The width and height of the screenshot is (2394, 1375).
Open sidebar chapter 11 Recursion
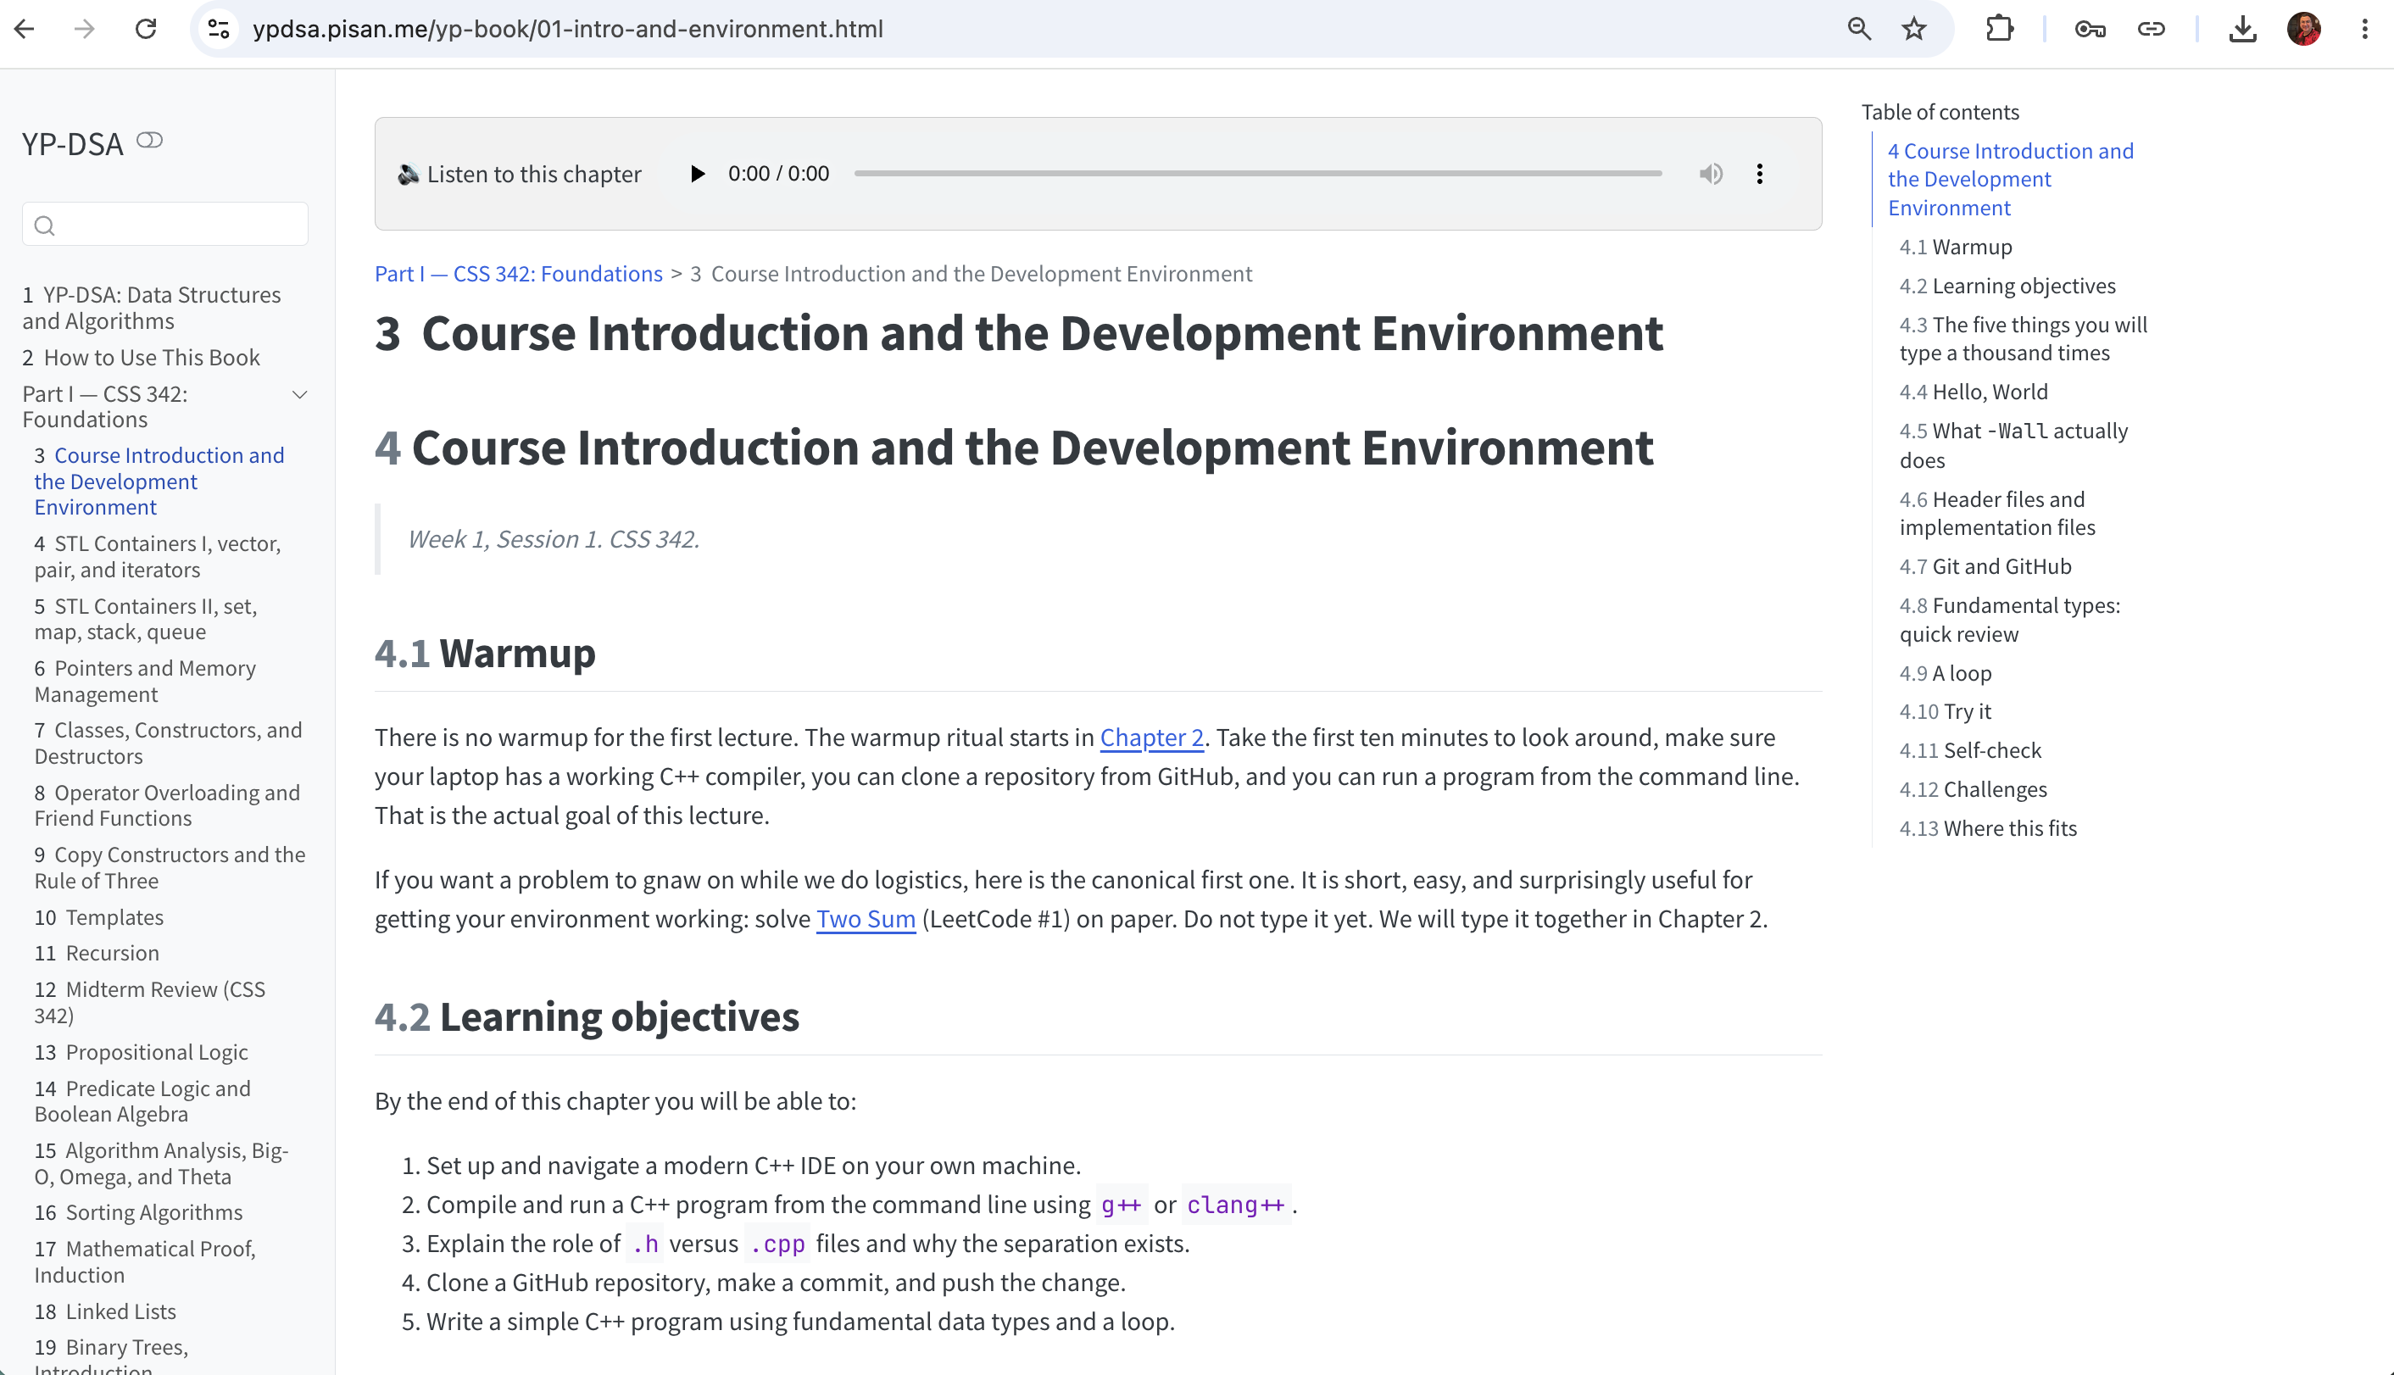point(97,953)
